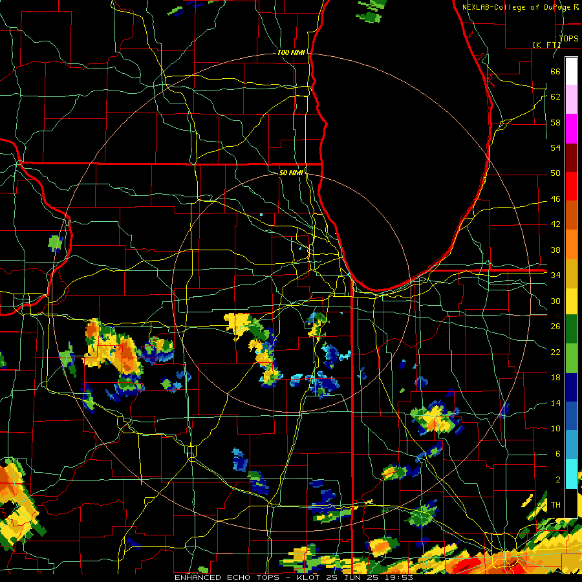This screenshot has width=582, height=582.
Task: Click the navy 14-18 kft legend swatch
Action: [x=571, y=387]
